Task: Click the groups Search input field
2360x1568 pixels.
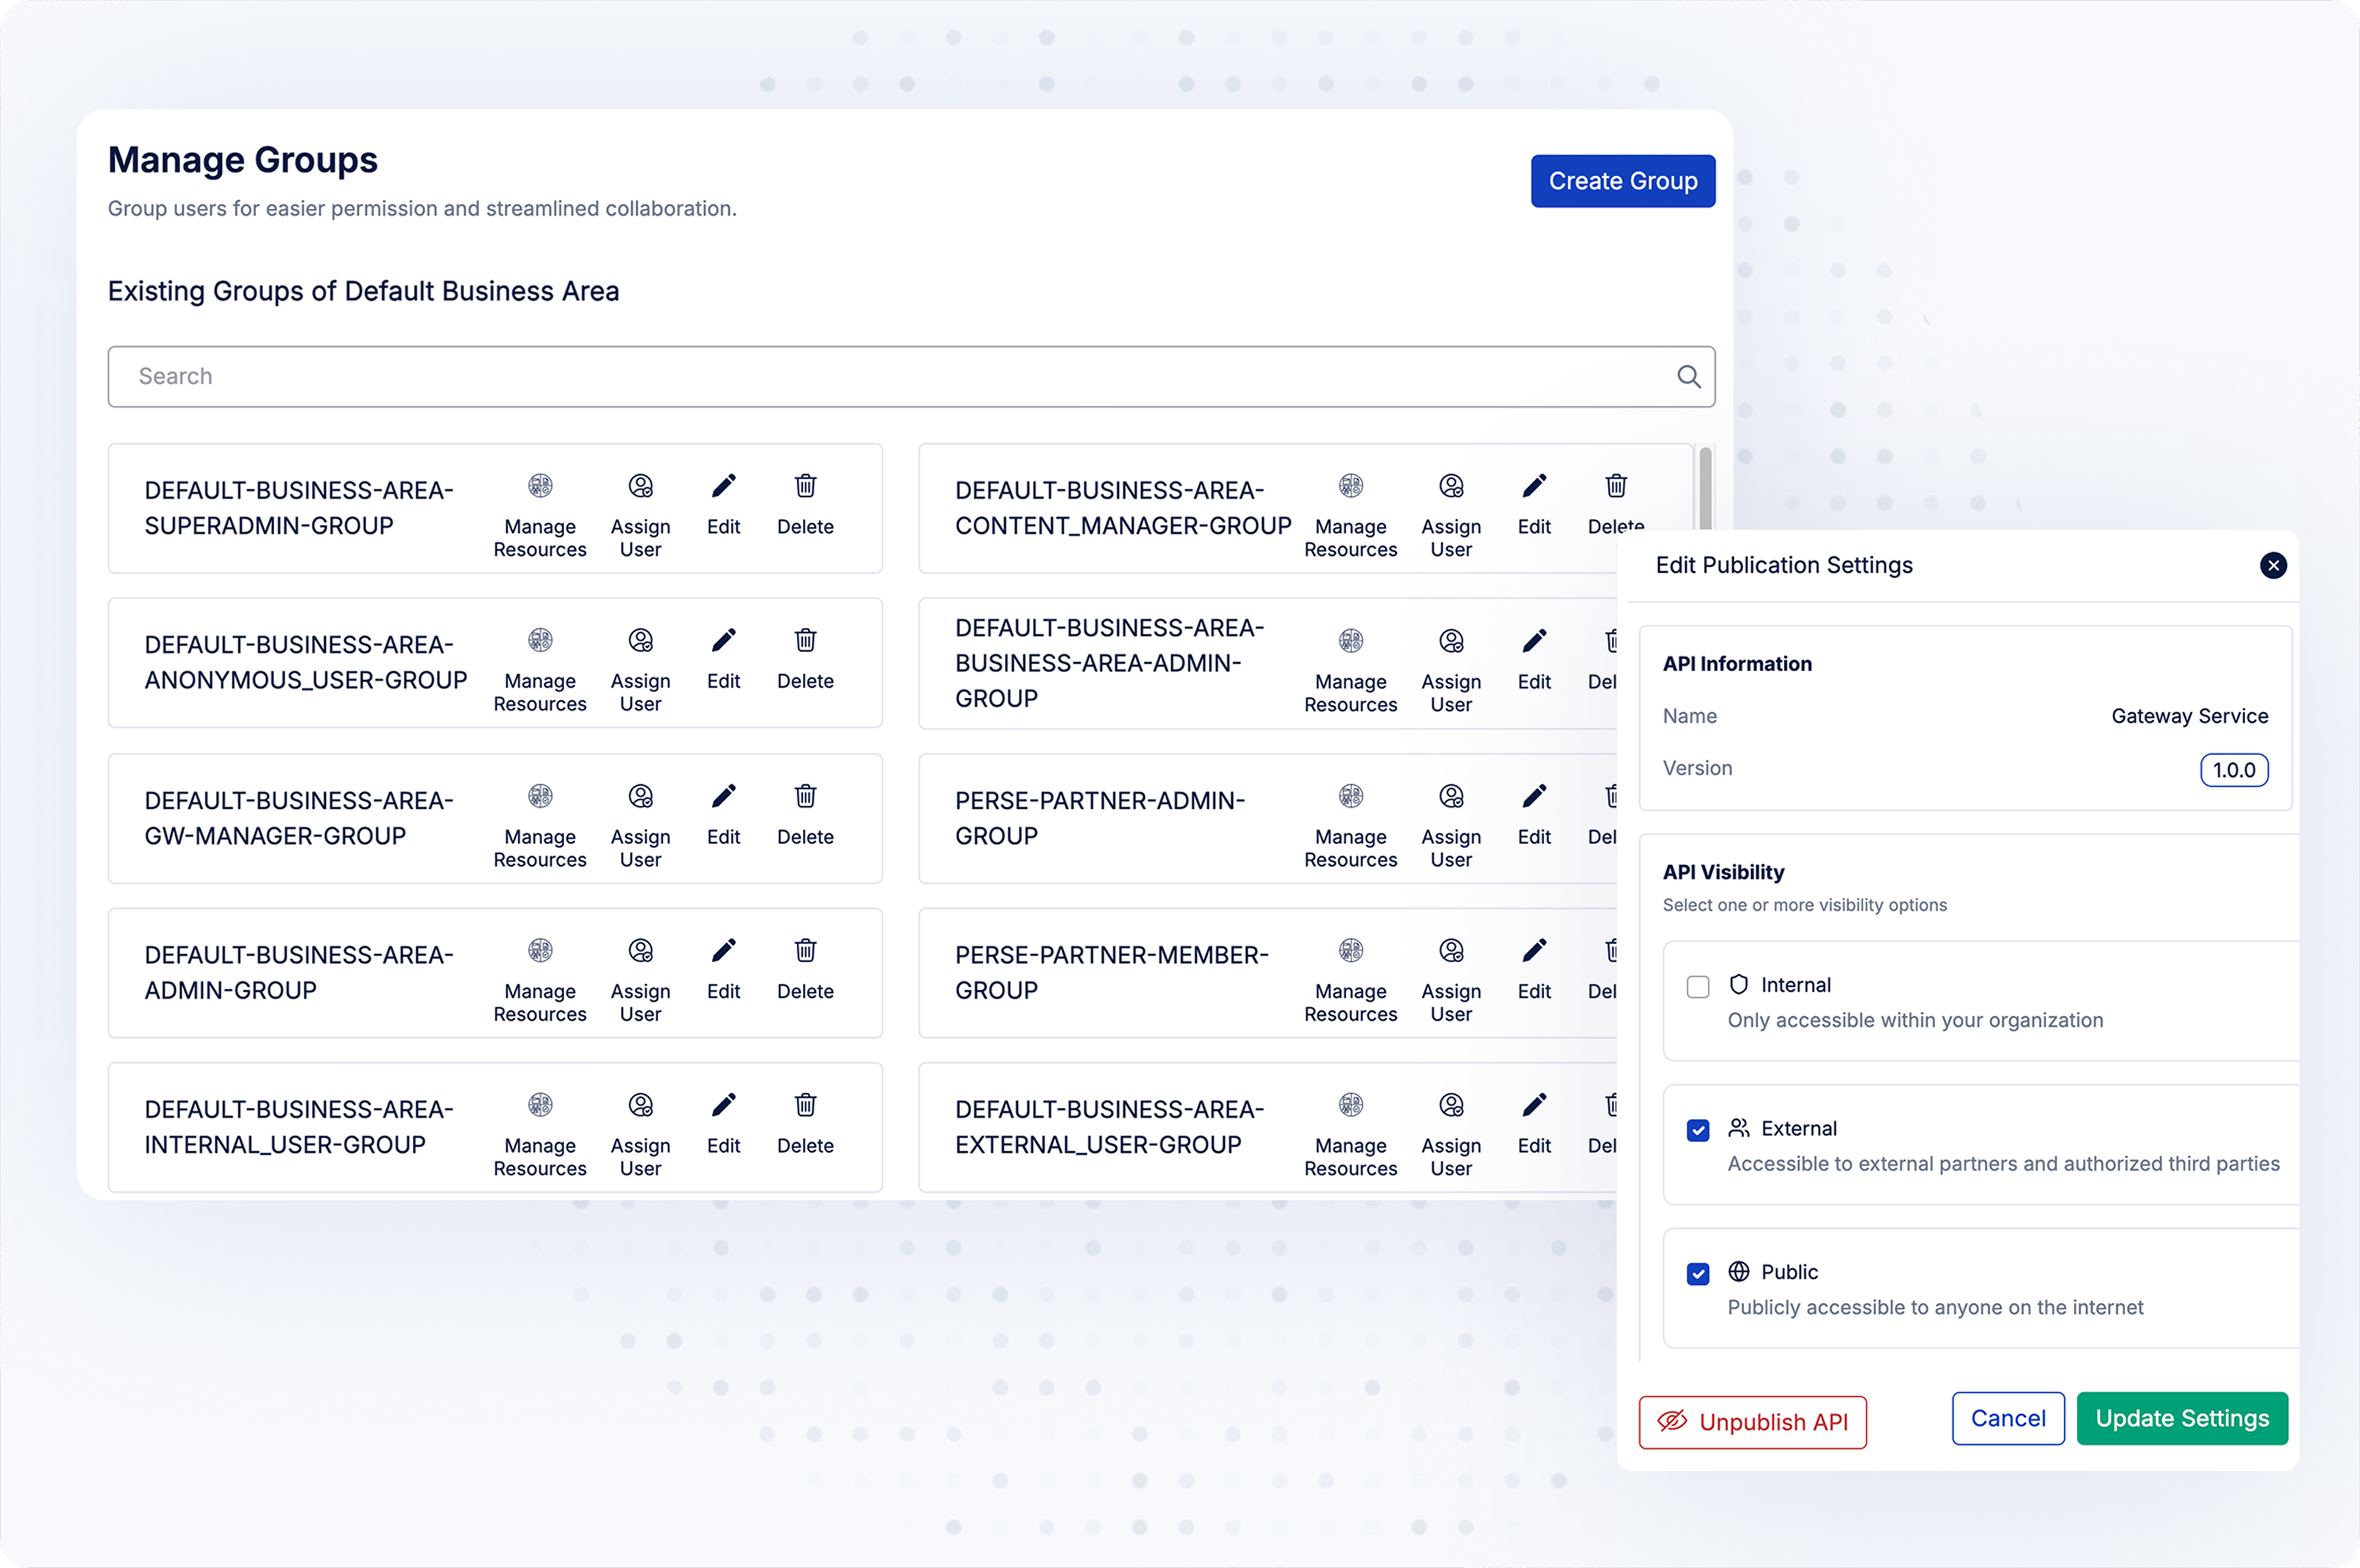Action: pos(880,377)
